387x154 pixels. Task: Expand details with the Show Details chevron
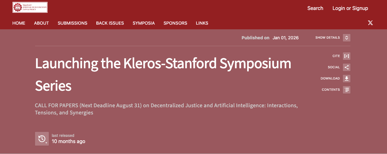[x=346, y=38]
